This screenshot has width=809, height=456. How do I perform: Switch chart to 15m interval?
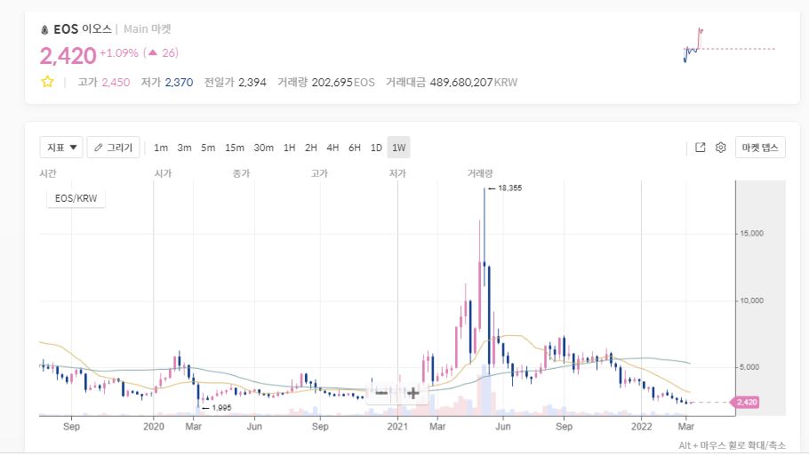click(x=235, y=148)
